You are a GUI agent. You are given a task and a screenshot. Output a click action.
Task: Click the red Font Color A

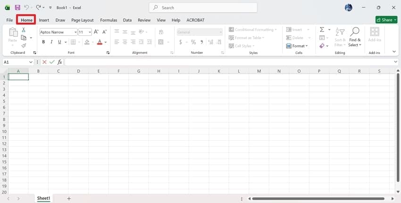pos(100,42)
